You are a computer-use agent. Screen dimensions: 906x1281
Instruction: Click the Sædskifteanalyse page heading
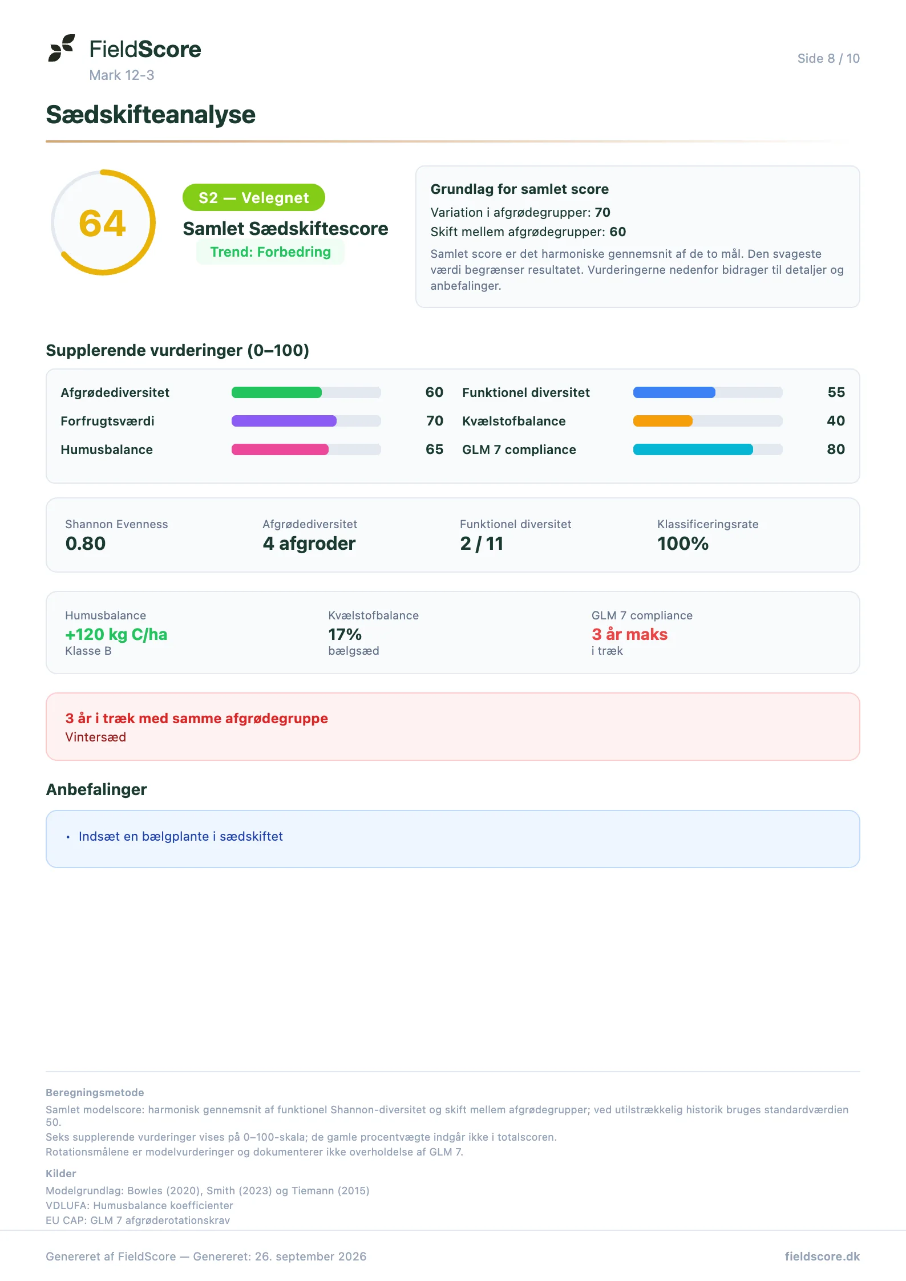[151, 115]
